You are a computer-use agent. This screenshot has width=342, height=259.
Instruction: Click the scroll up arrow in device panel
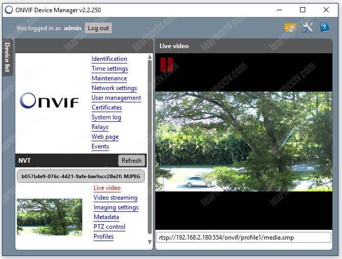(150, 57)
